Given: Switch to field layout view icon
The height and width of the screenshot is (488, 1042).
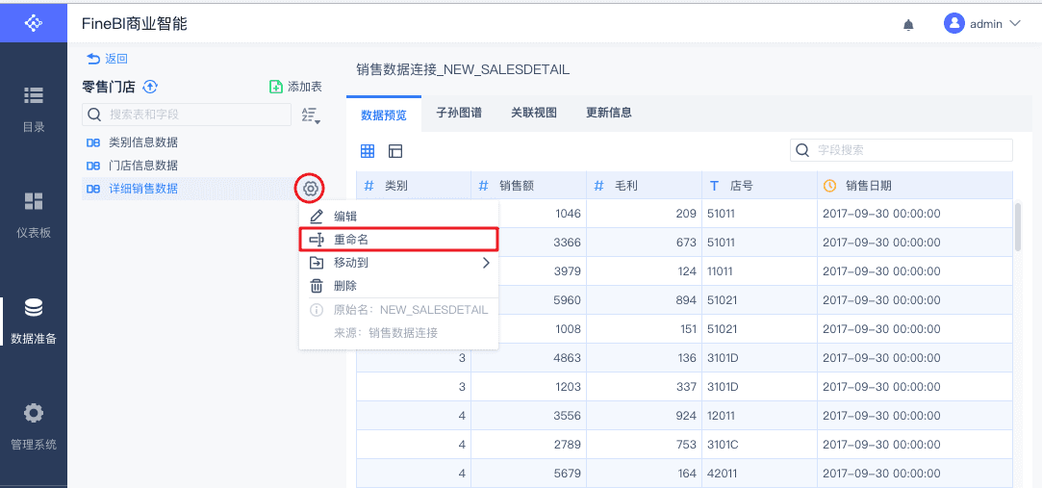Looking at the screenshot, I should [395, 151].
